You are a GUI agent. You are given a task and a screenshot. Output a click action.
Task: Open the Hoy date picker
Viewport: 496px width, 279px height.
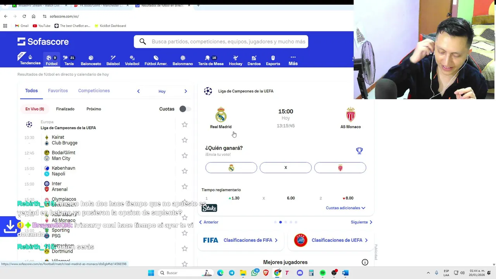(x=162, y=91)
